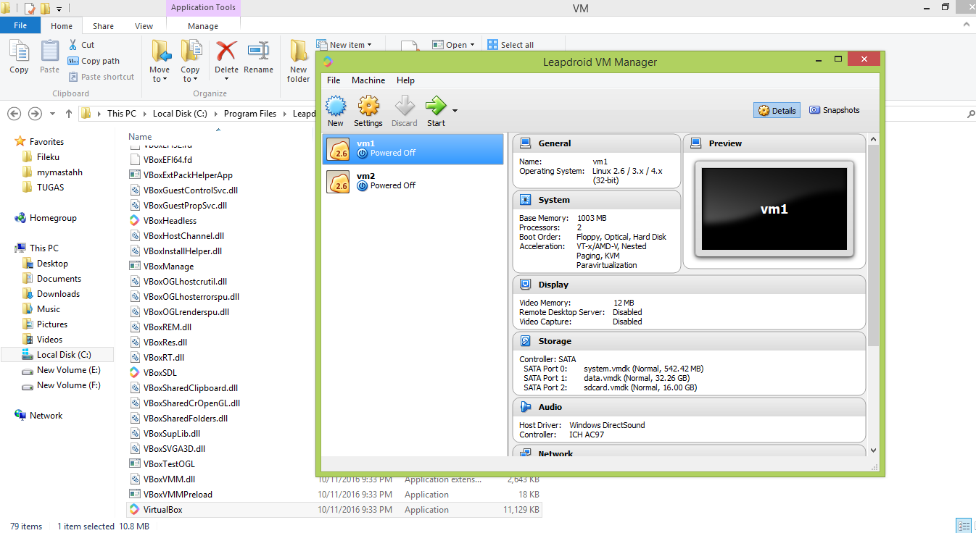The image size is (976, 533).
Task: Click the Discard toolbar icon
Action: click(x=404, y=107)
